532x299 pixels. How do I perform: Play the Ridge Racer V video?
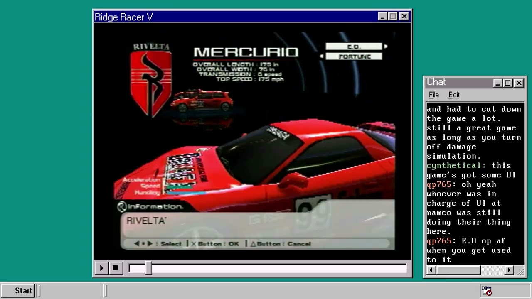[x=101, y=268]
